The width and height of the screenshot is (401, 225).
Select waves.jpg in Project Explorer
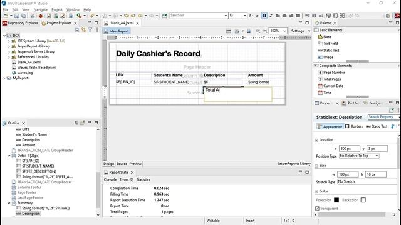[25, 72]
